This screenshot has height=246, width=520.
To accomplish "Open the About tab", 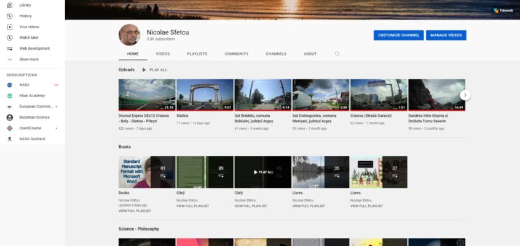I will pos(310,54).
